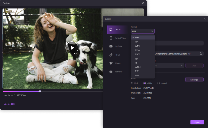The width and height of the screenshot is (208, 128).
Task: Browse export folder with folder icon
Action: coord(201,54)
